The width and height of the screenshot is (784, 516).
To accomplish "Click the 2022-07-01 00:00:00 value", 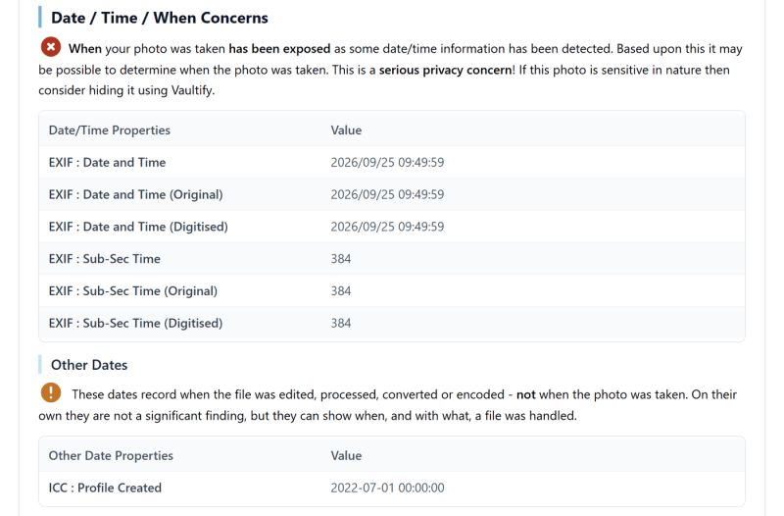I will pyautogui.click(x=387, y=488).
